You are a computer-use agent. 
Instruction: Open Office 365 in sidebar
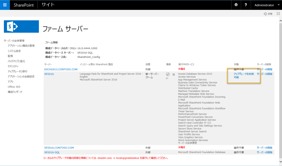click(14, 87)
